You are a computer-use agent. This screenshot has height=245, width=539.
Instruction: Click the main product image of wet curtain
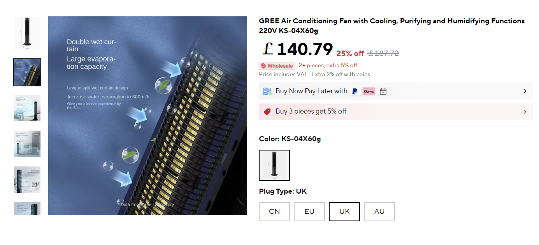[x=147, y=115]
